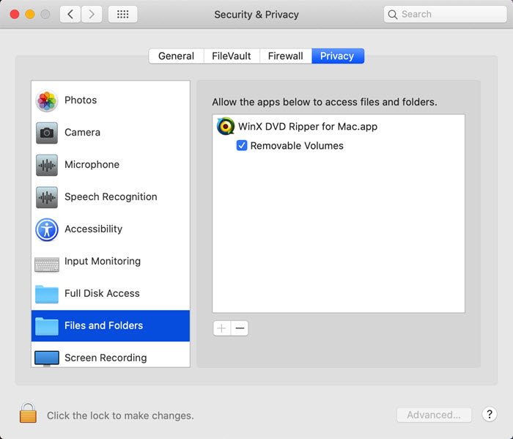The height and width of the screenshot is (439, 513).
Task: Select Files and Folders label
Action: (x=104, y=325)
